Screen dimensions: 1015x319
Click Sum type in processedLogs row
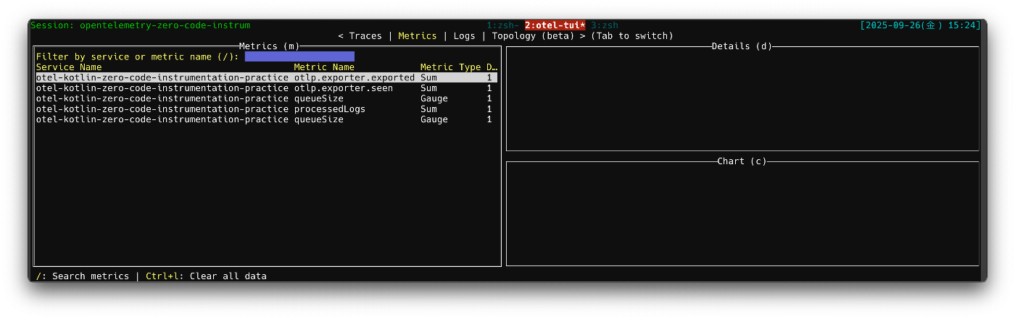(x=428, y=109)
